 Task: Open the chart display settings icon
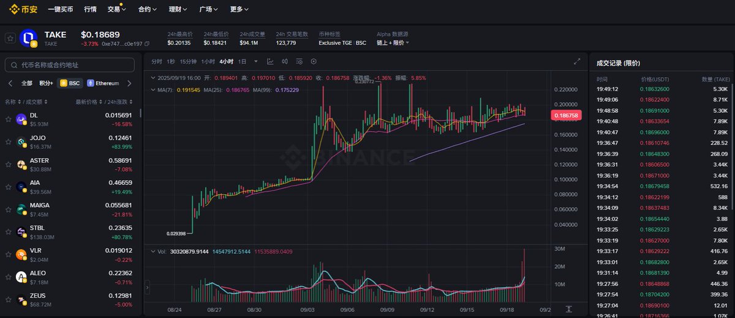coord(299,61)
